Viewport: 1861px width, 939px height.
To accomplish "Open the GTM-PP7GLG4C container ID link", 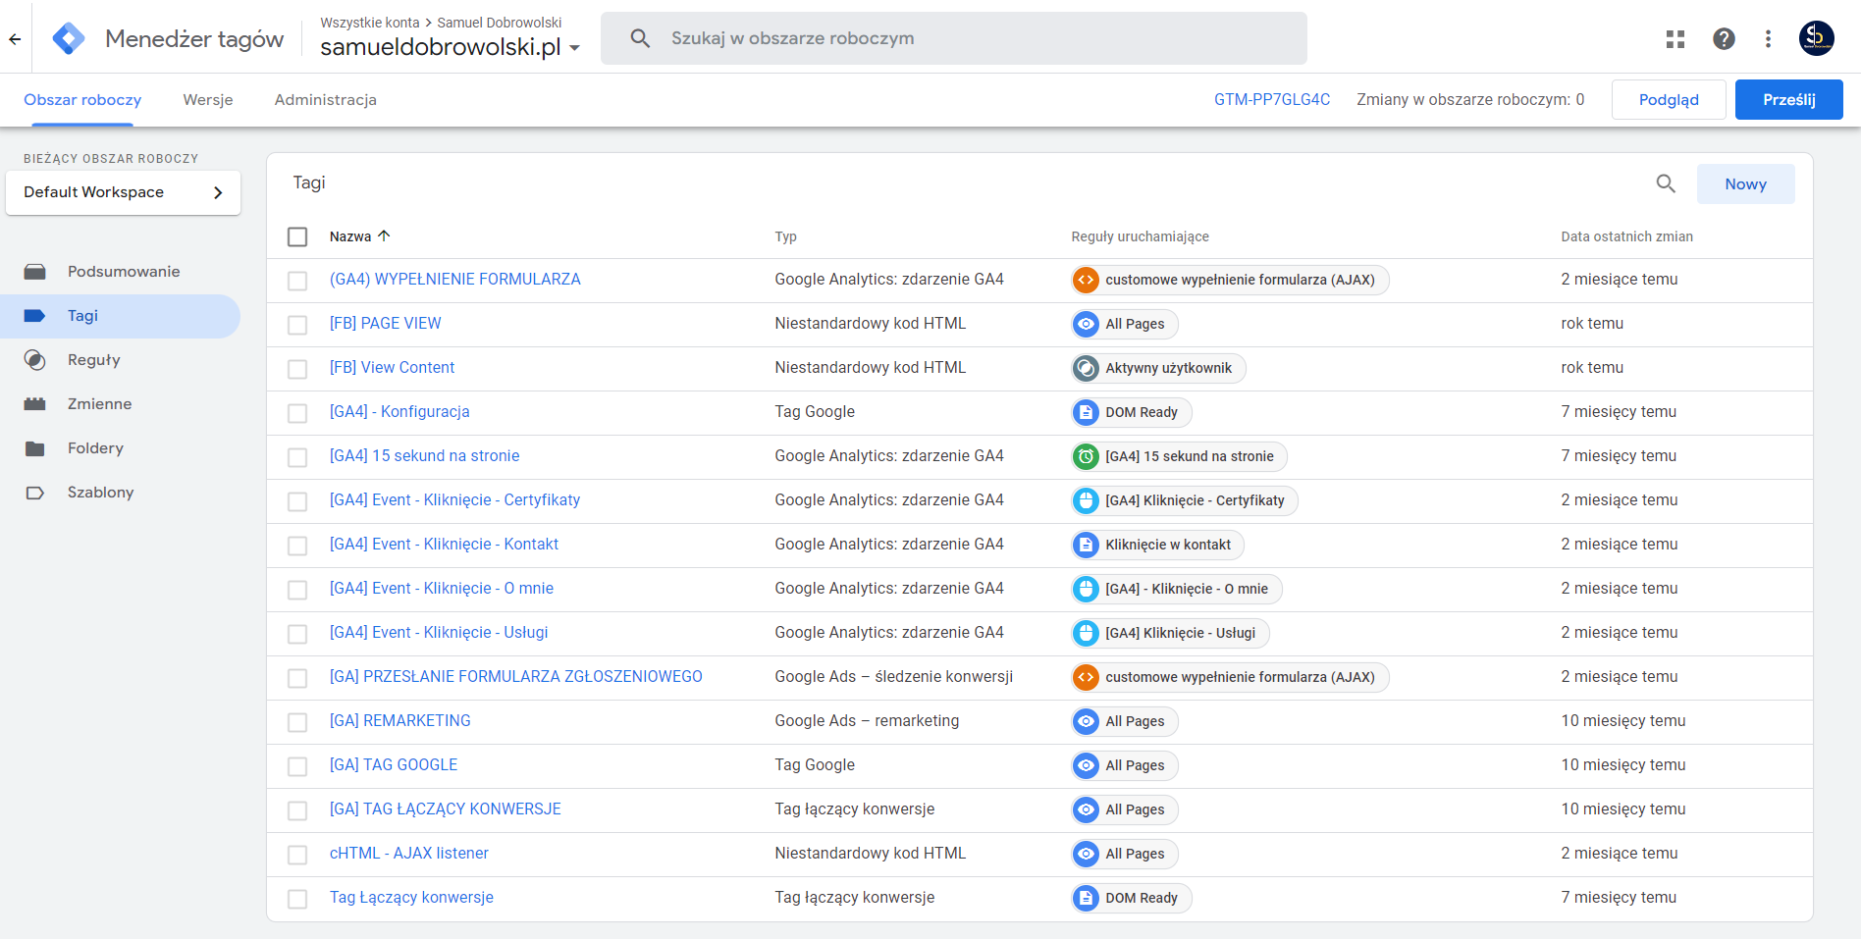I will (1272, 100).
